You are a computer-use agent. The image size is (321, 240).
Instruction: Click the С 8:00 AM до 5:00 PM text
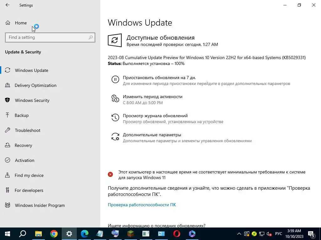click(x=143, y=102)
